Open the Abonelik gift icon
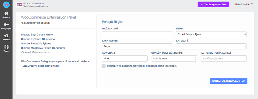Image resolution: width=258 pixels, height=99 pixels. point(6,36)
